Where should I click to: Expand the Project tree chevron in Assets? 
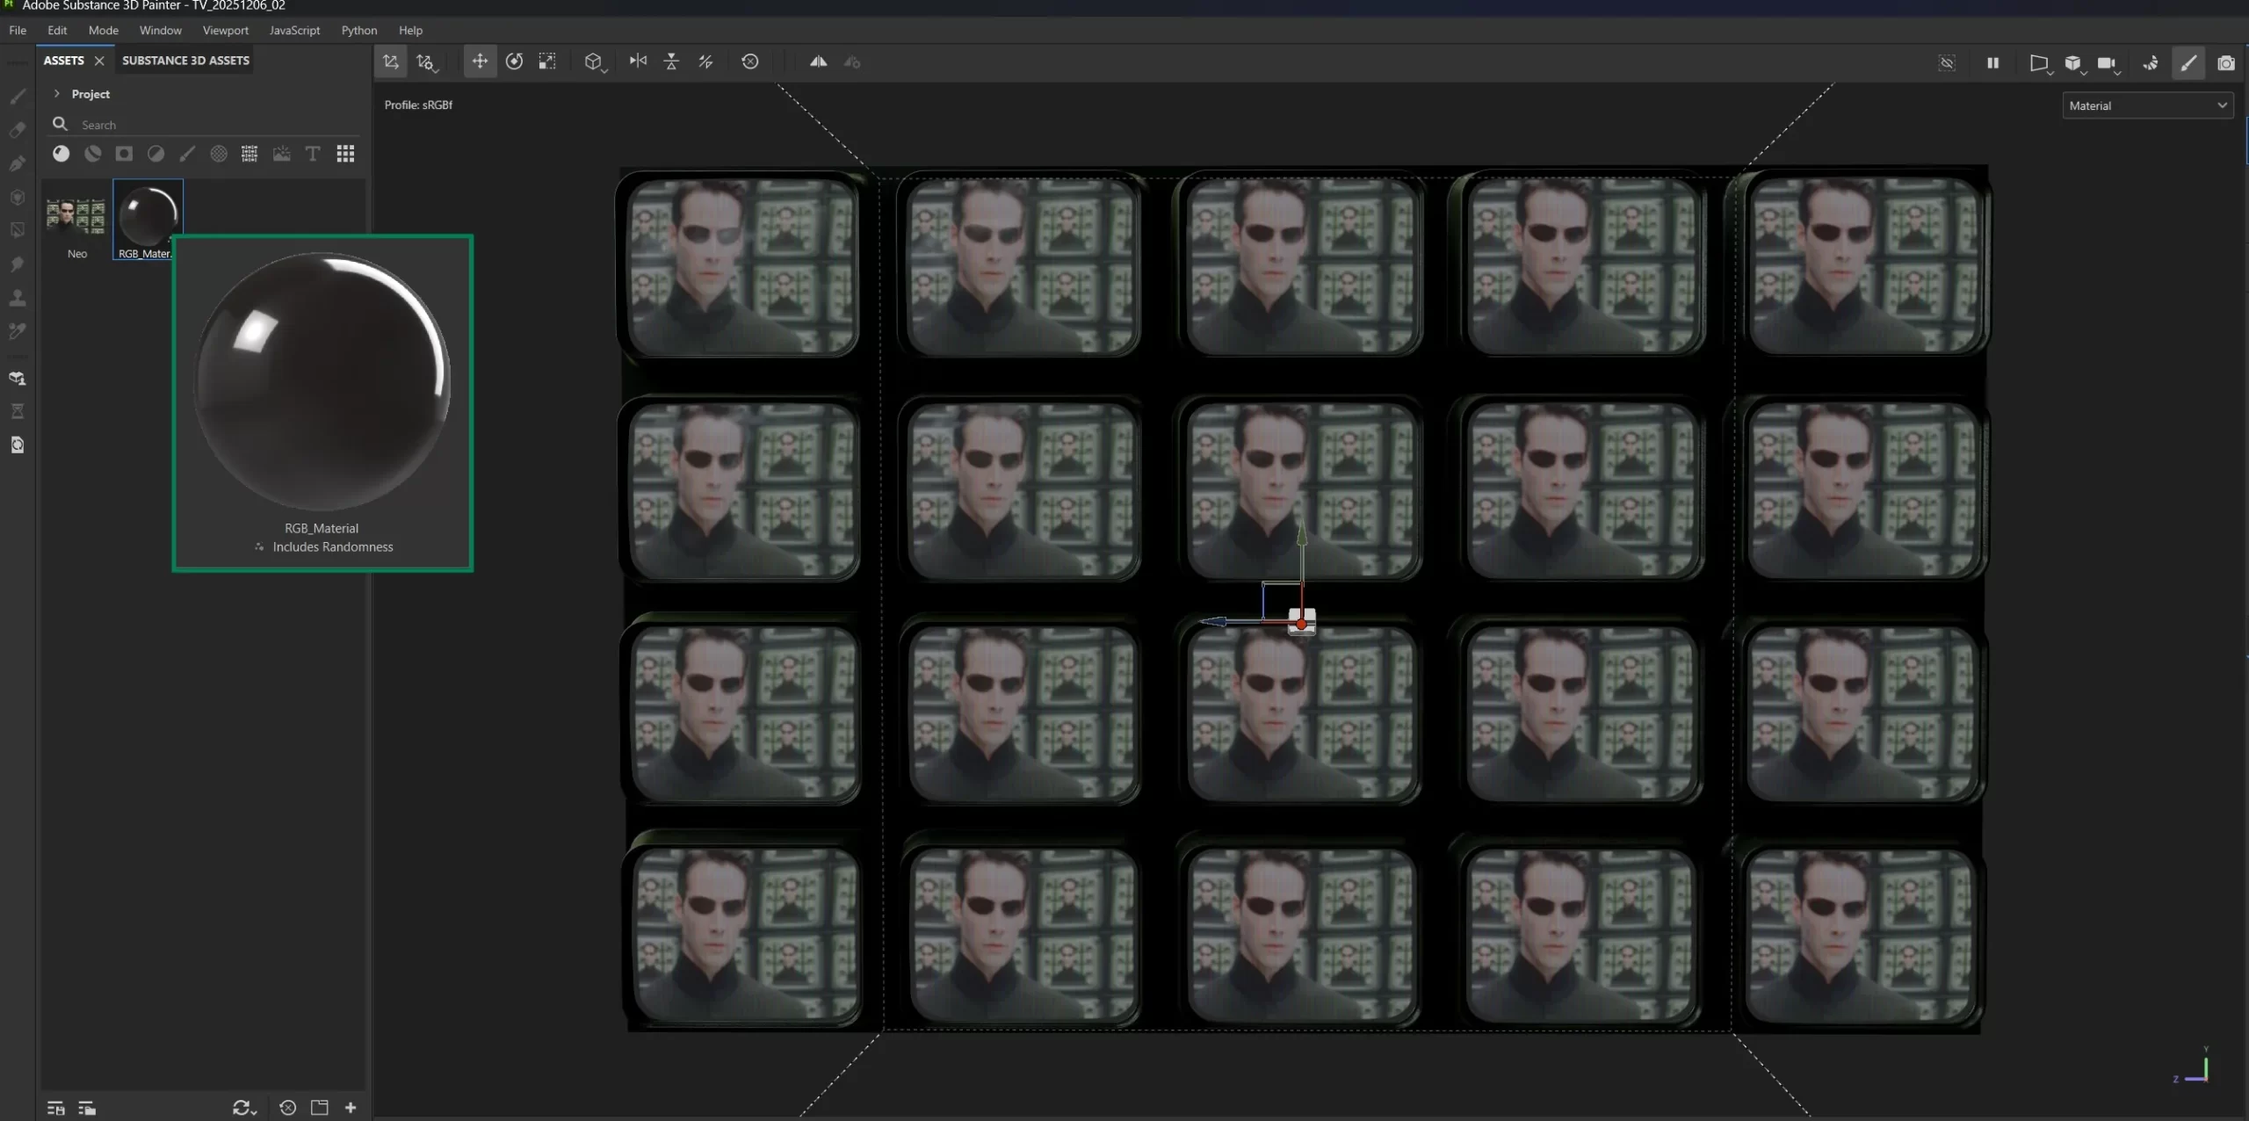56,93
